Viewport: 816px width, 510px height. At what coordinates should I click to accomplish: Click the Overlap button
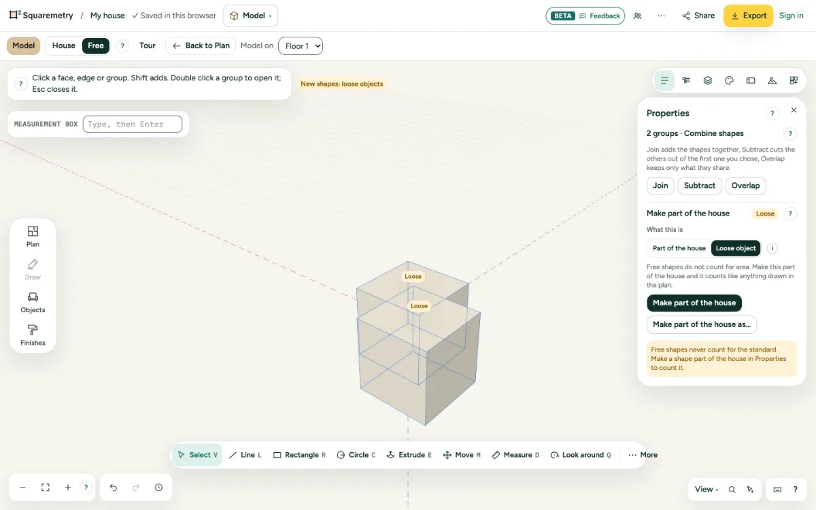pos(745,186)
